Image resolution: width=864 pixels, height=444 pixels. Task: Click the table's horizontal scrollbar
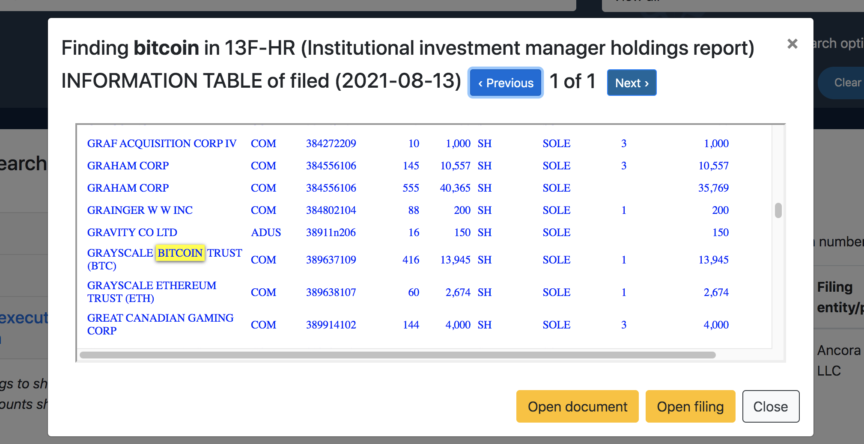click(397, 355)
